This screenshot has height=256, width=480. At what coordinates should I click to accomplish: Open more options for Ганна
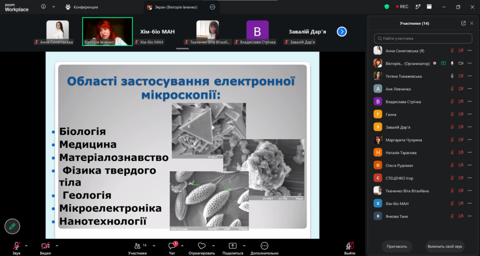(470, 114)
